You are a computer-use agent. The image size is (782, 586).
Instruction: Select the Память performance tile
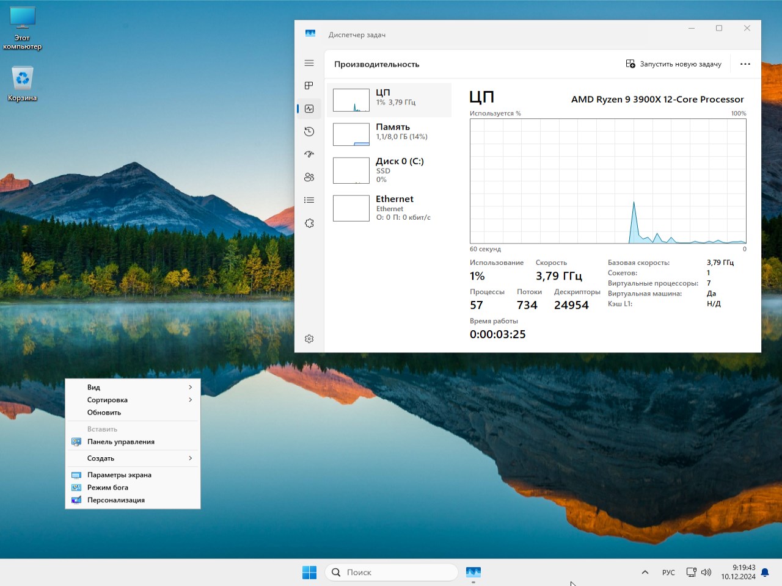pos(389,134)
